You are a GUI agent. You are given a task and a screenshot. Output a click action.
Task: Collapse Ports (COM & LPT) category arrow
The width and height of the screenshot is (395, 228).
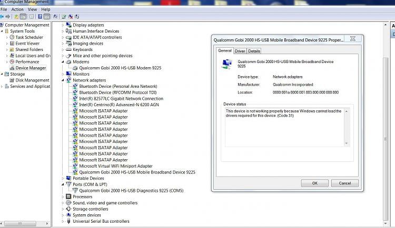coord(63,184)
